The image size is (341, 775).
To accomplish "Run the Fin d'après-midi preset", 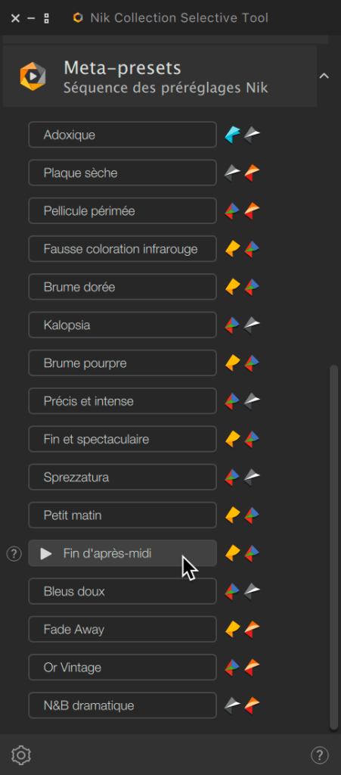I will tap(122, 553).
